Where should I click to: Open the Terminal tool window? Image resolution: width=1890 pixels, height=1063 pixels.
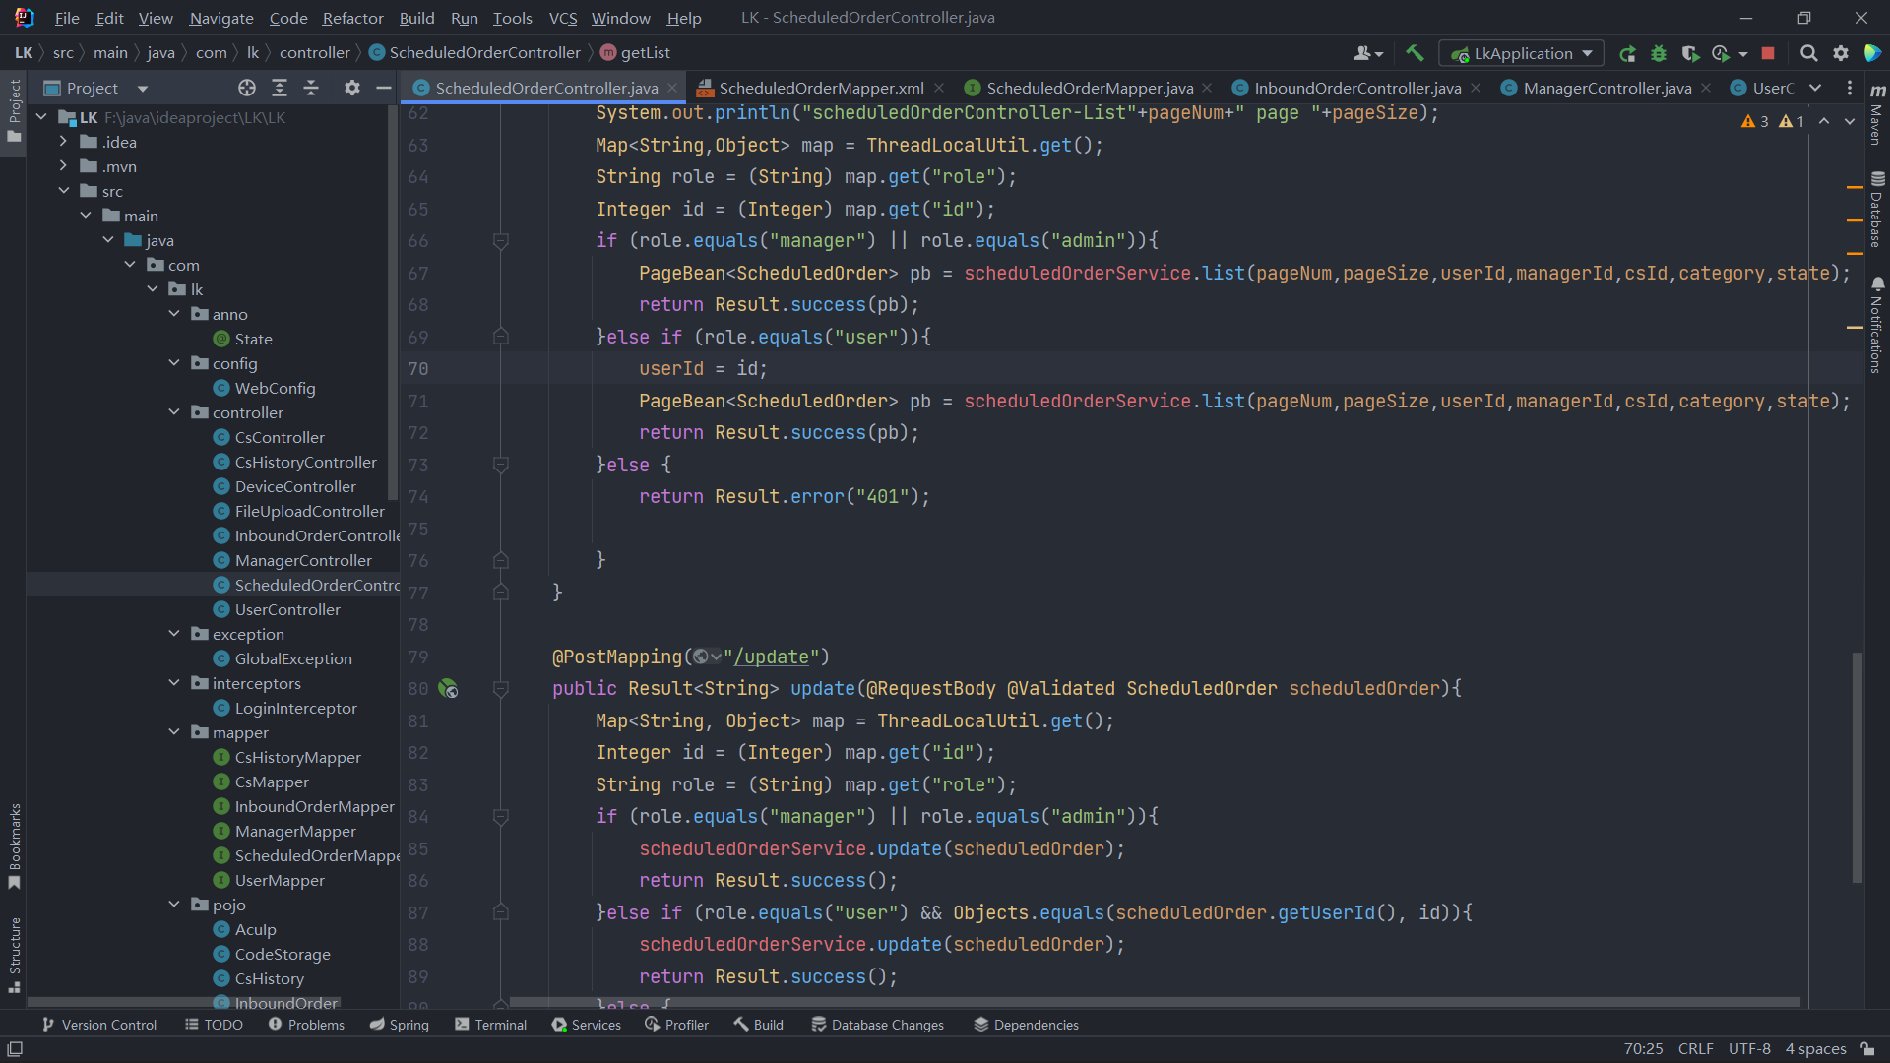490,1025
